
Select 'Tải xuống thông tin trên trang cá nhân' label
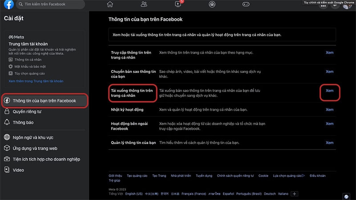132,93
